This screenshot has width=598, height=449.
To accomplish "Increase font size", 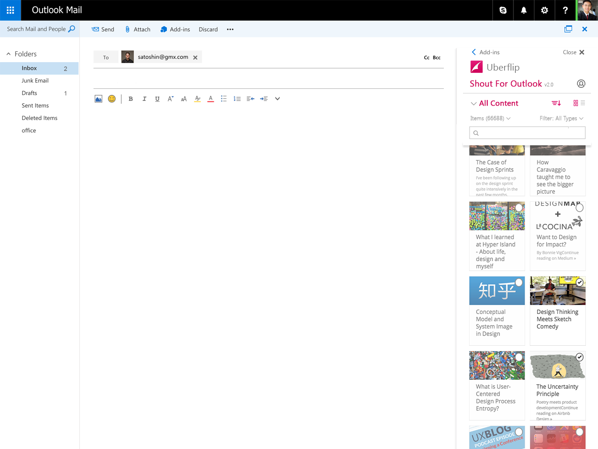I will point(171,99).
